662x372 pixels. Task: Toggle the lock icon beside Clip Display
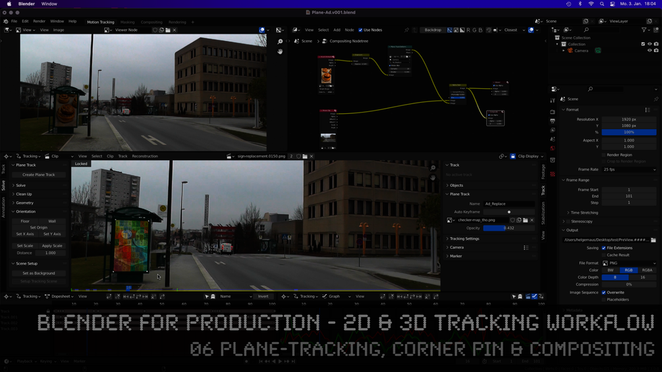click(512, 156)
